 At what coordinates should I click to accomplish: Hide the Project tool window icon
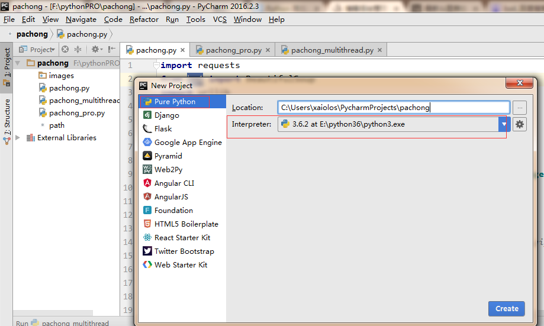click(111, 49)
